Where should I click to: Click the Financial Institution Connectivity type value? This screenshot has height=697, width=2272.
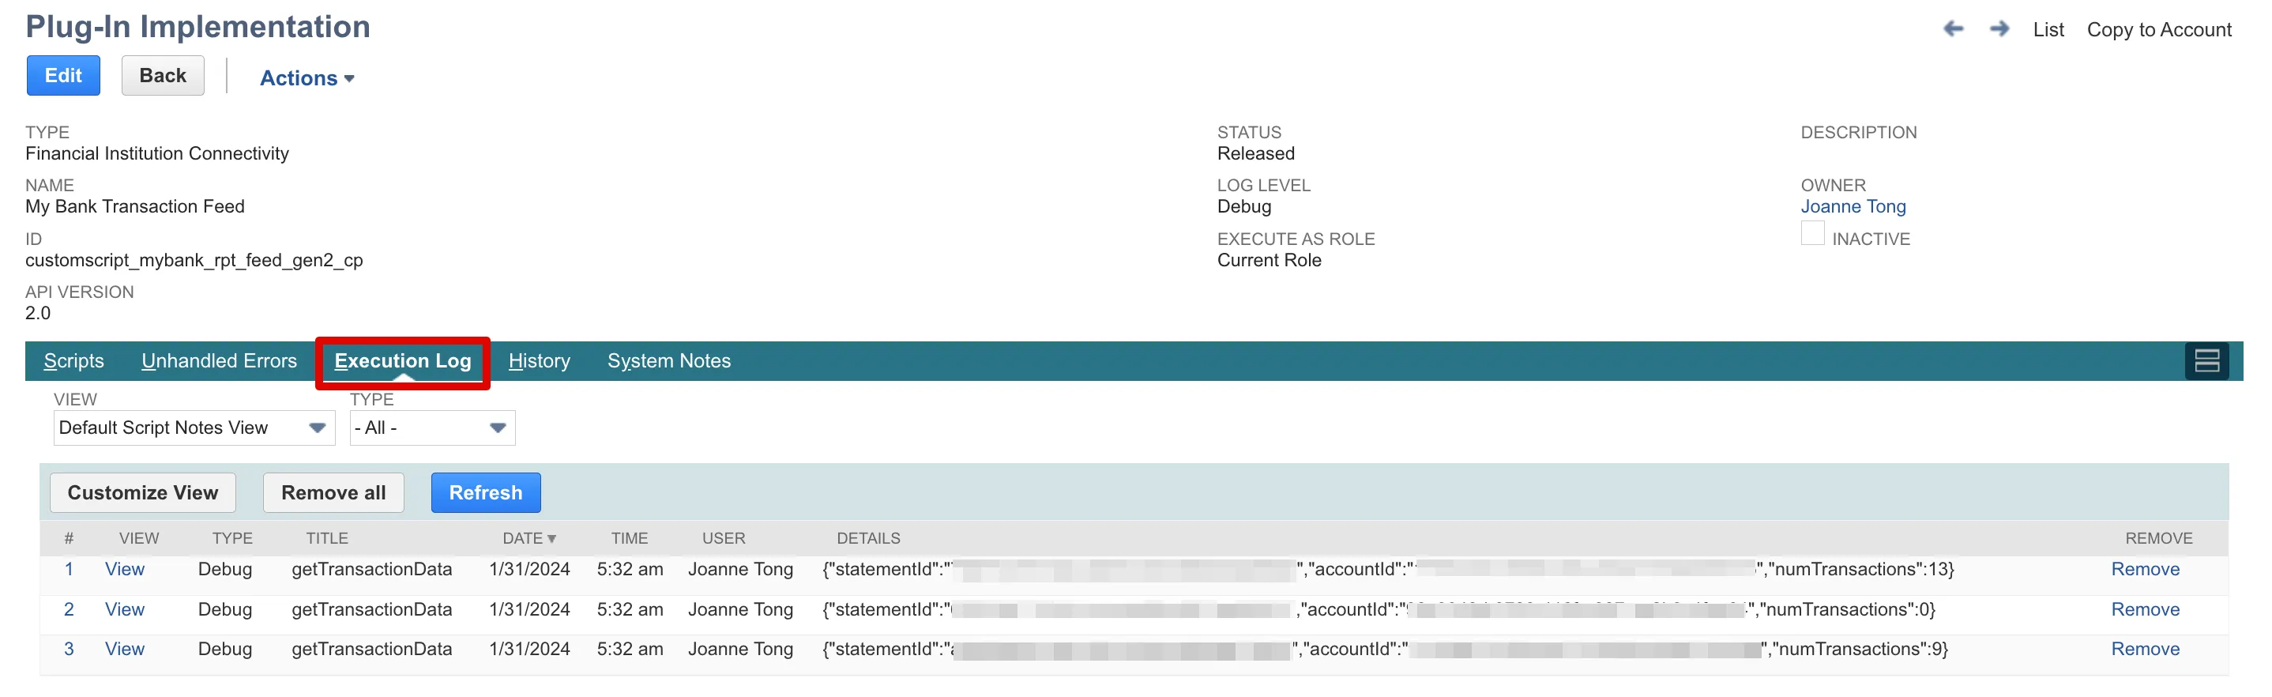157,153
